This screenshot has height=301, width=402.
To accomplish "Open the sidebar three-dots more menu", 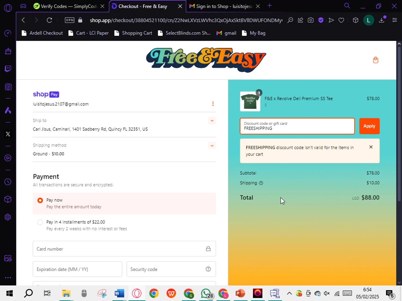I will pos(8,277).
